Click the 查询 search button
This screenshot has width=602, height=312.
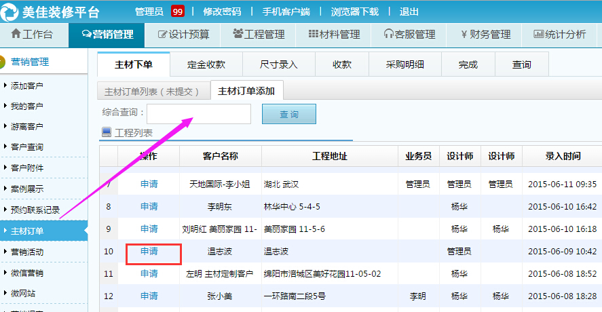(x=289, y=115)
